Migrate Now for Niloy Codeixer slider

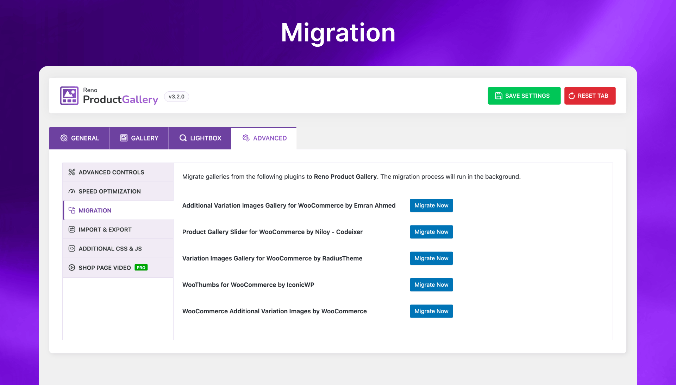431,232
